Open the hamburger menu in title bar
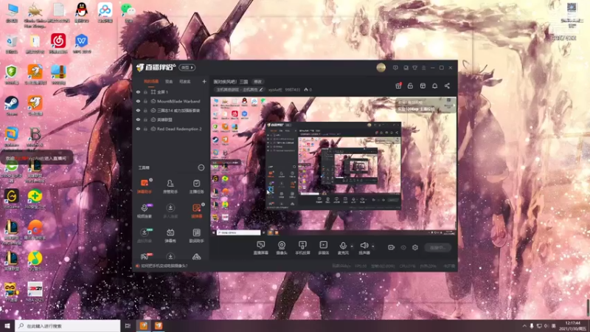590x332 pixels. [x=423, y=68]
